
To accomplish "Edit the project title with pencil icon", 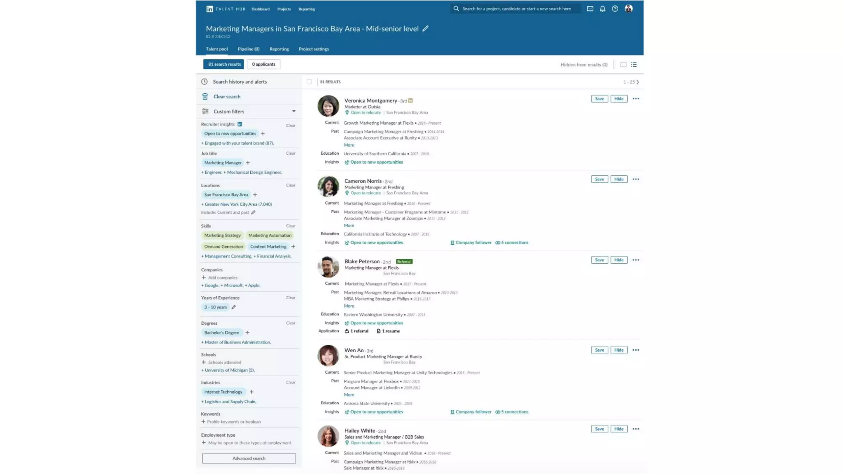I will coord(425,28).
